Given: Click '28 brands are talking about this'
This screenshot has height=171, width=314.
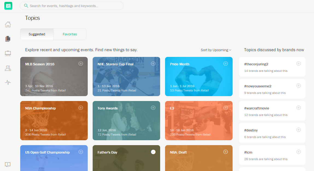Looking at the screenshot, I should [x=266, y=159].
